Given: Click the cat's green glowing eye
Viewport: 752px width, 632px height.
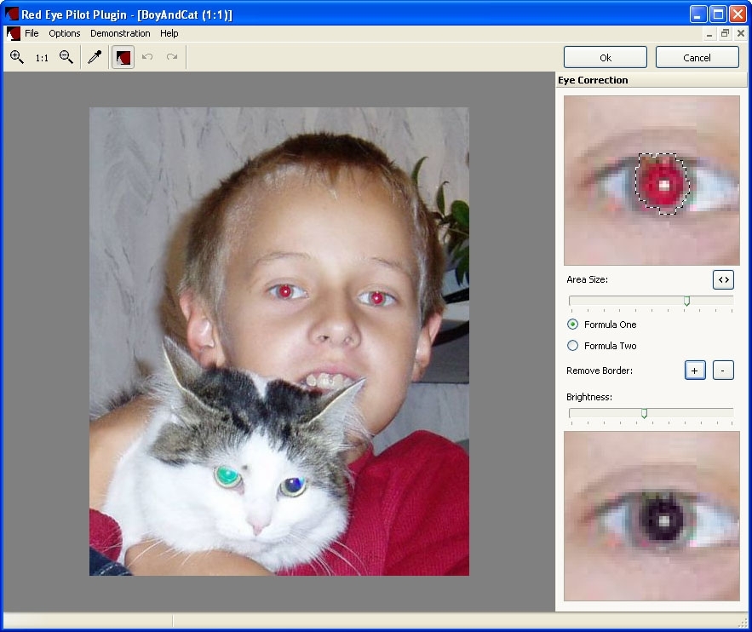Looking at the screenshot, I should (227, 475).
